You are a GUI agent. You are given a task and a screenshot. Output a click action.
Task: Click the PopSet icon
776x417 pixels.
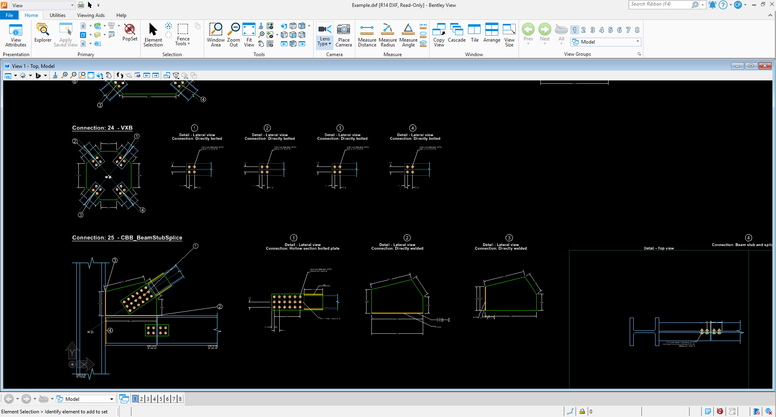(x=130, y=32)
